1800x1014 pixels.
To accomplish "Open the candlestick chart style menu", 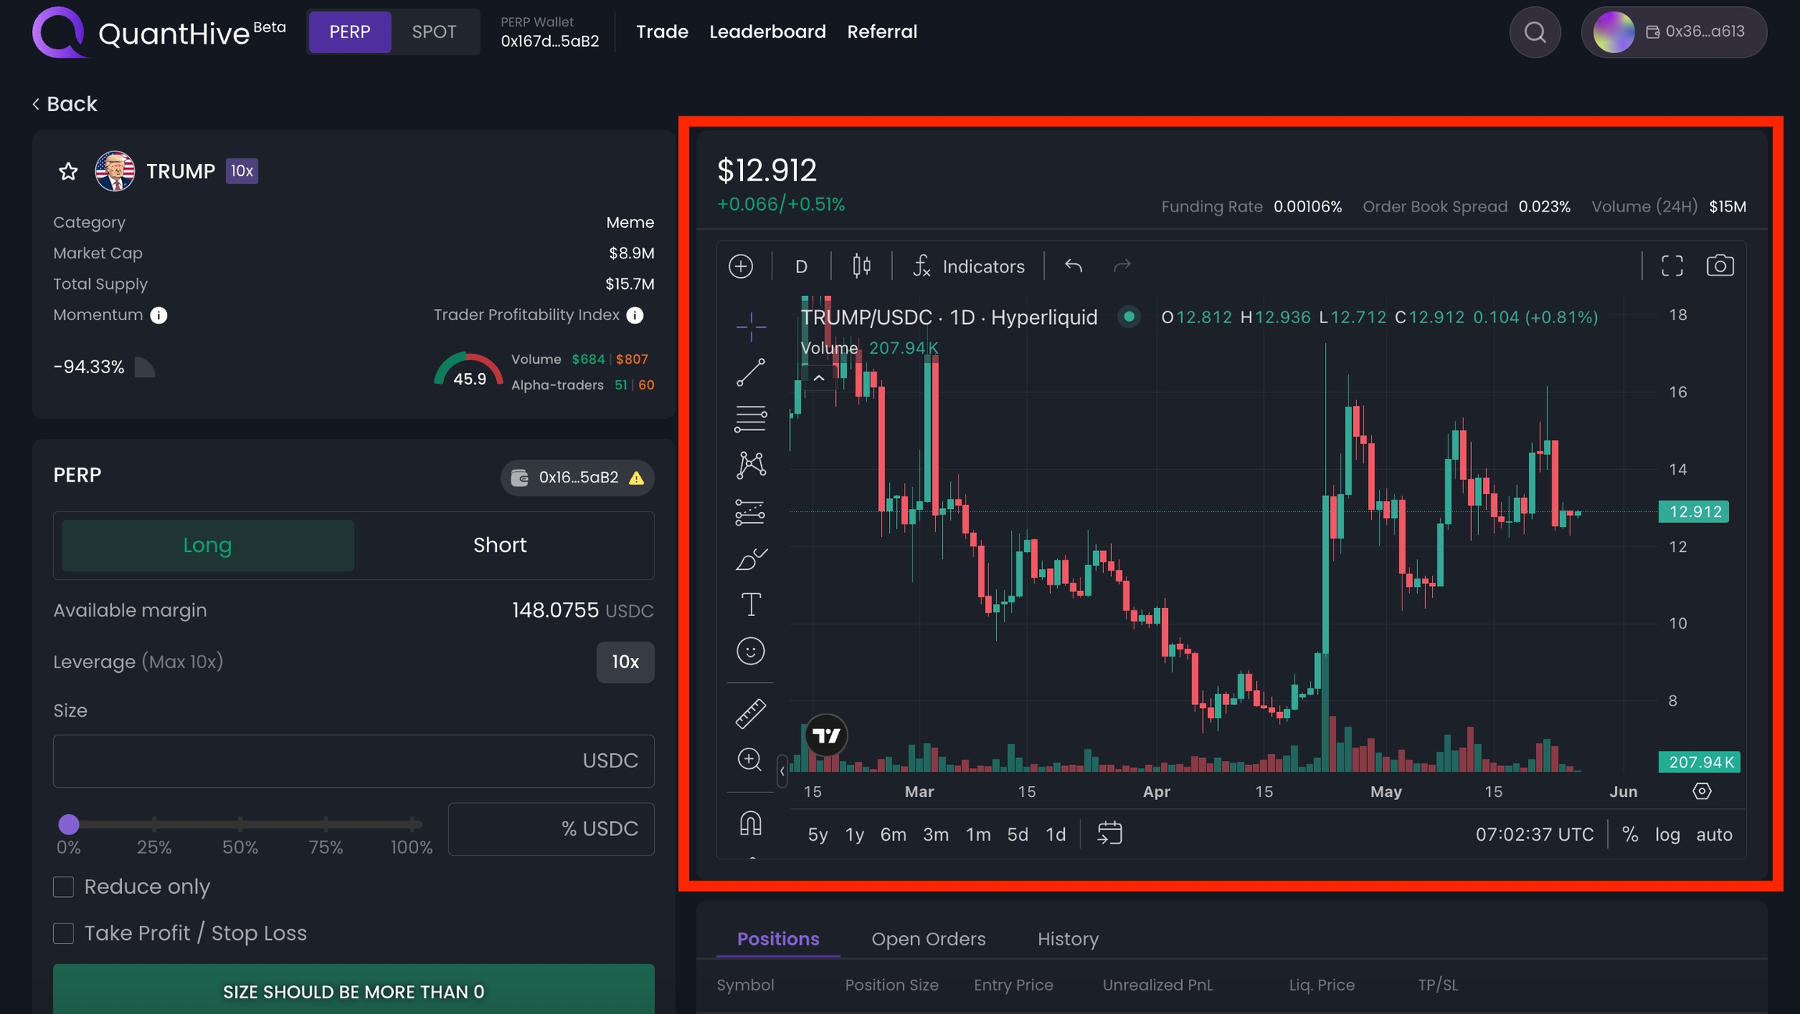I will [861, 266].
